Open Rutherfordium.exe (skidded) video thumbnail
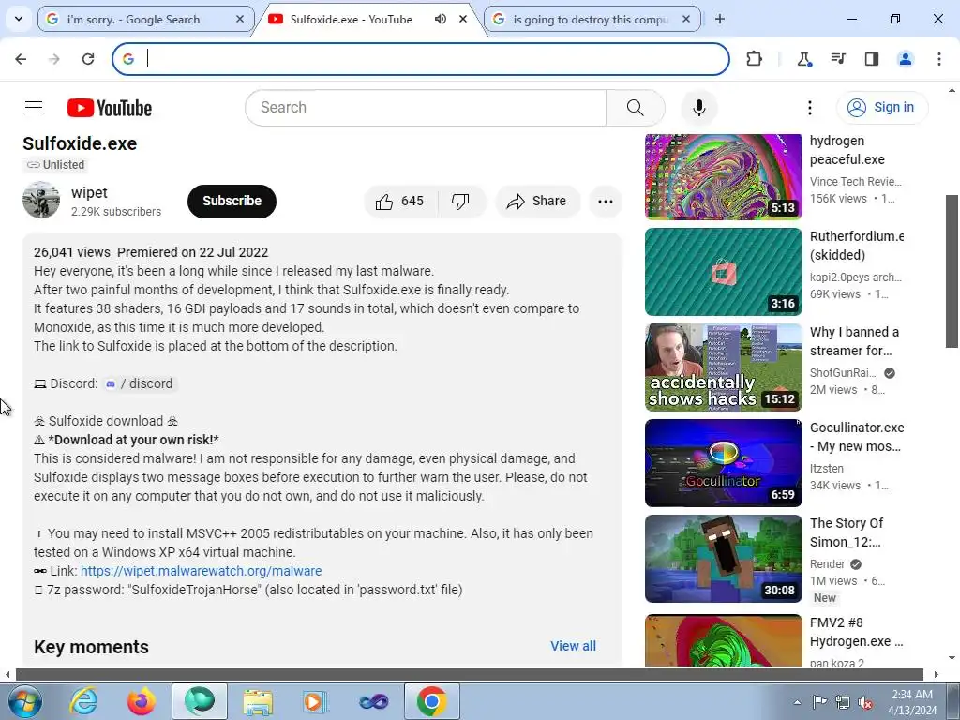This screenshot has width=960, height=720. (723, 272)
